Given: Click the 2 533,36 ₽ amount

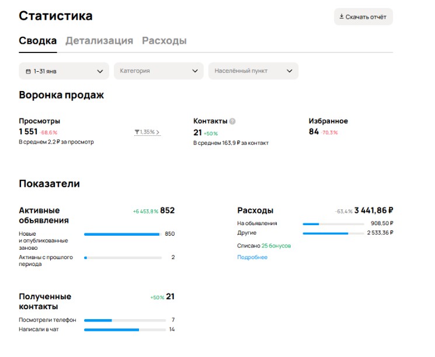Looking at the screenshot, I should 380,233.
